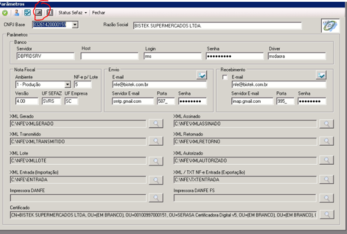Choose certificate with Certificado magnifier button
The width and height of the screenshot is (347, 234).
click(x=327, y=214)
